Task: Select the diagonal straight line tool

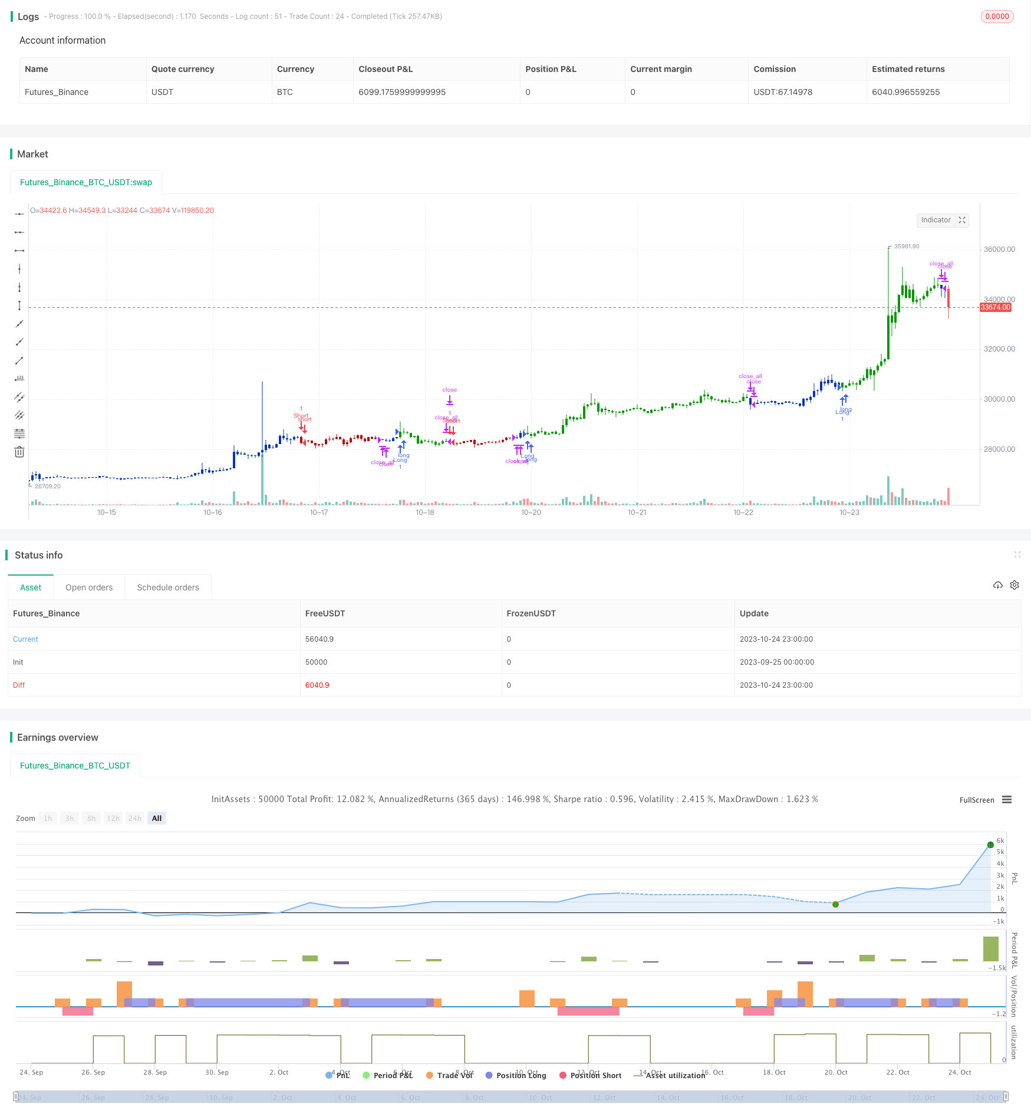Action: (x=19, y=324)
